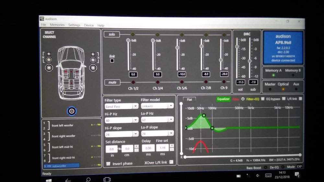Toggle XOver L/R link checkbox
The width and height of the screenshot is (324, 182).
pos(171,162)
